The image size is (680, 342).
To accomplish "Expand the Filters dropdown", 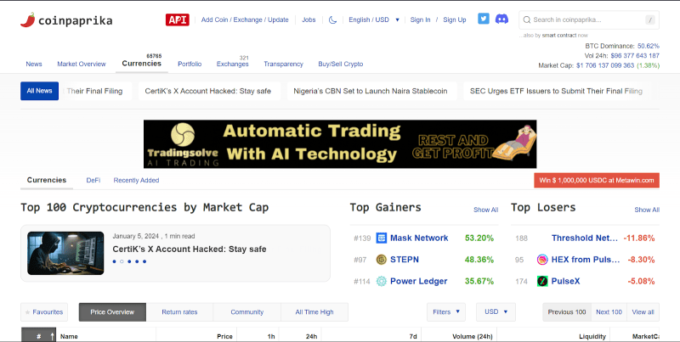I will tap(445, 312).
